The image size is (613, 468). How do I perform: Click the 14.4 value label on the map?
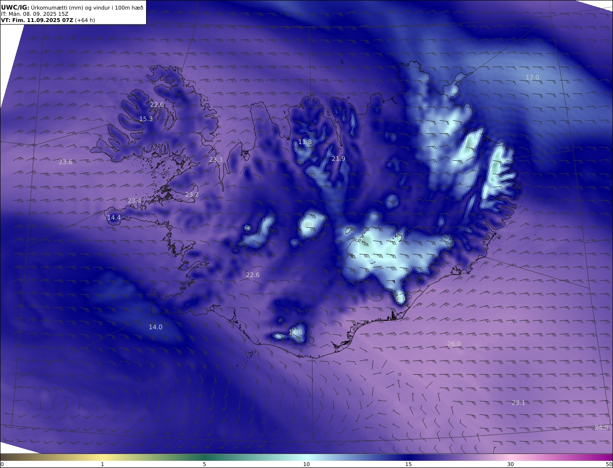pyautogui.click(x=114, y=218)
